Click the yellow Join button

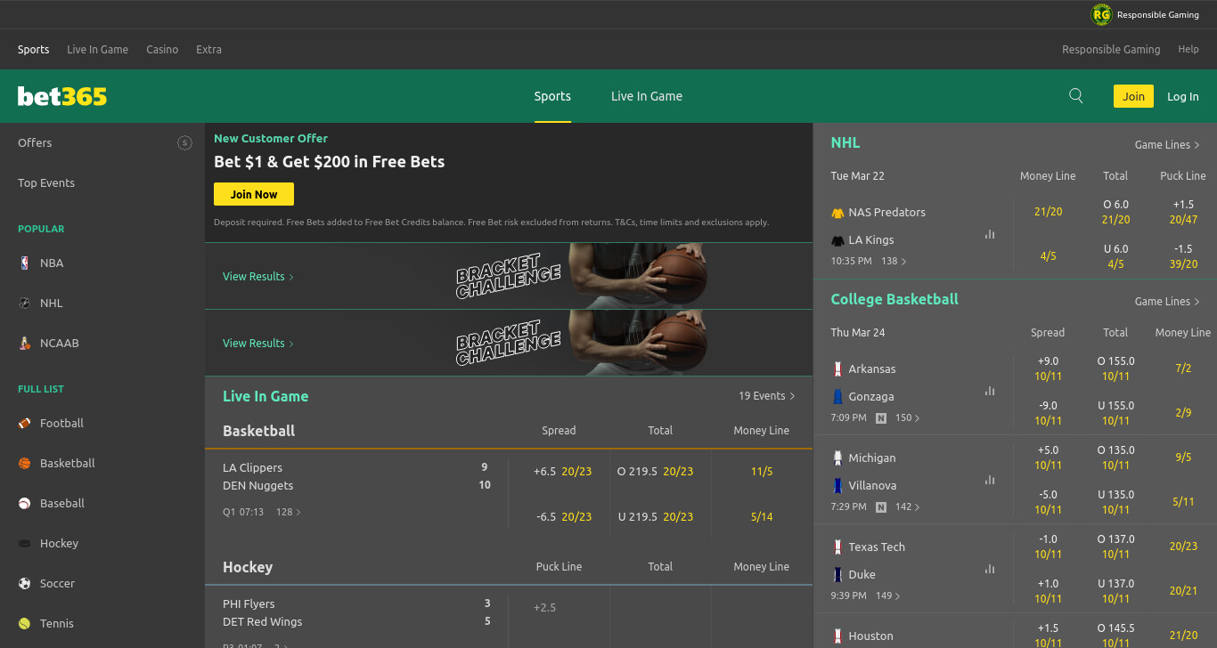1133,96
